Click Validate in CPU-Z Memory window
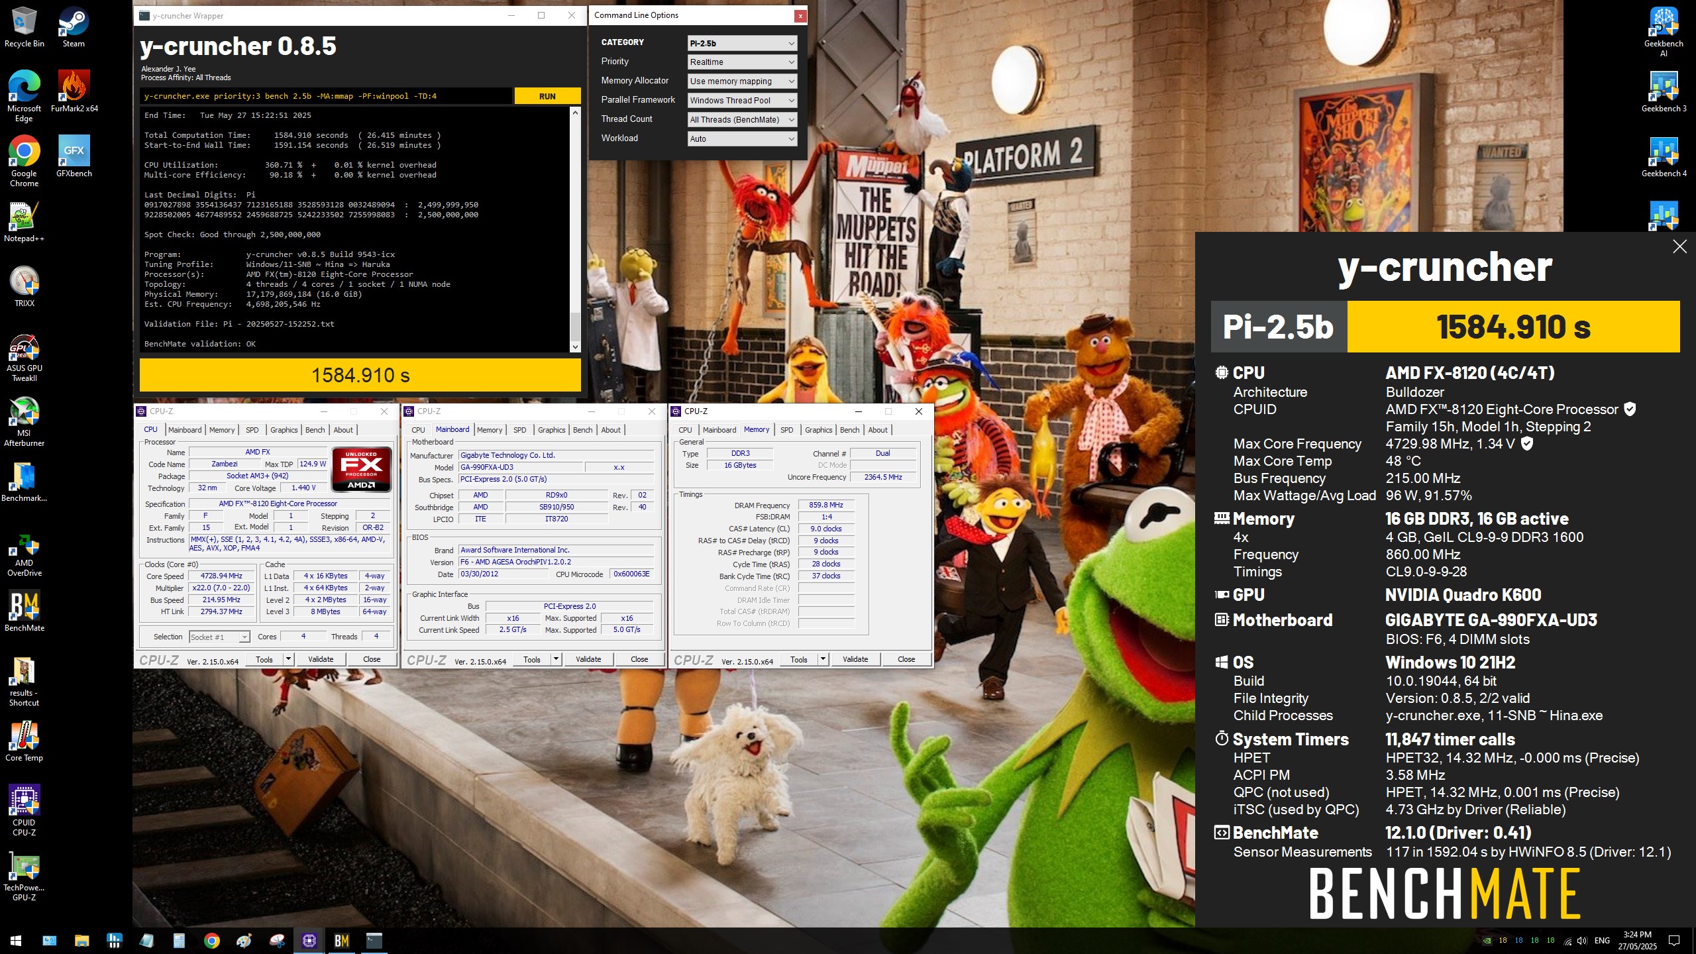 pyautogui.click(x=855, y=659)
